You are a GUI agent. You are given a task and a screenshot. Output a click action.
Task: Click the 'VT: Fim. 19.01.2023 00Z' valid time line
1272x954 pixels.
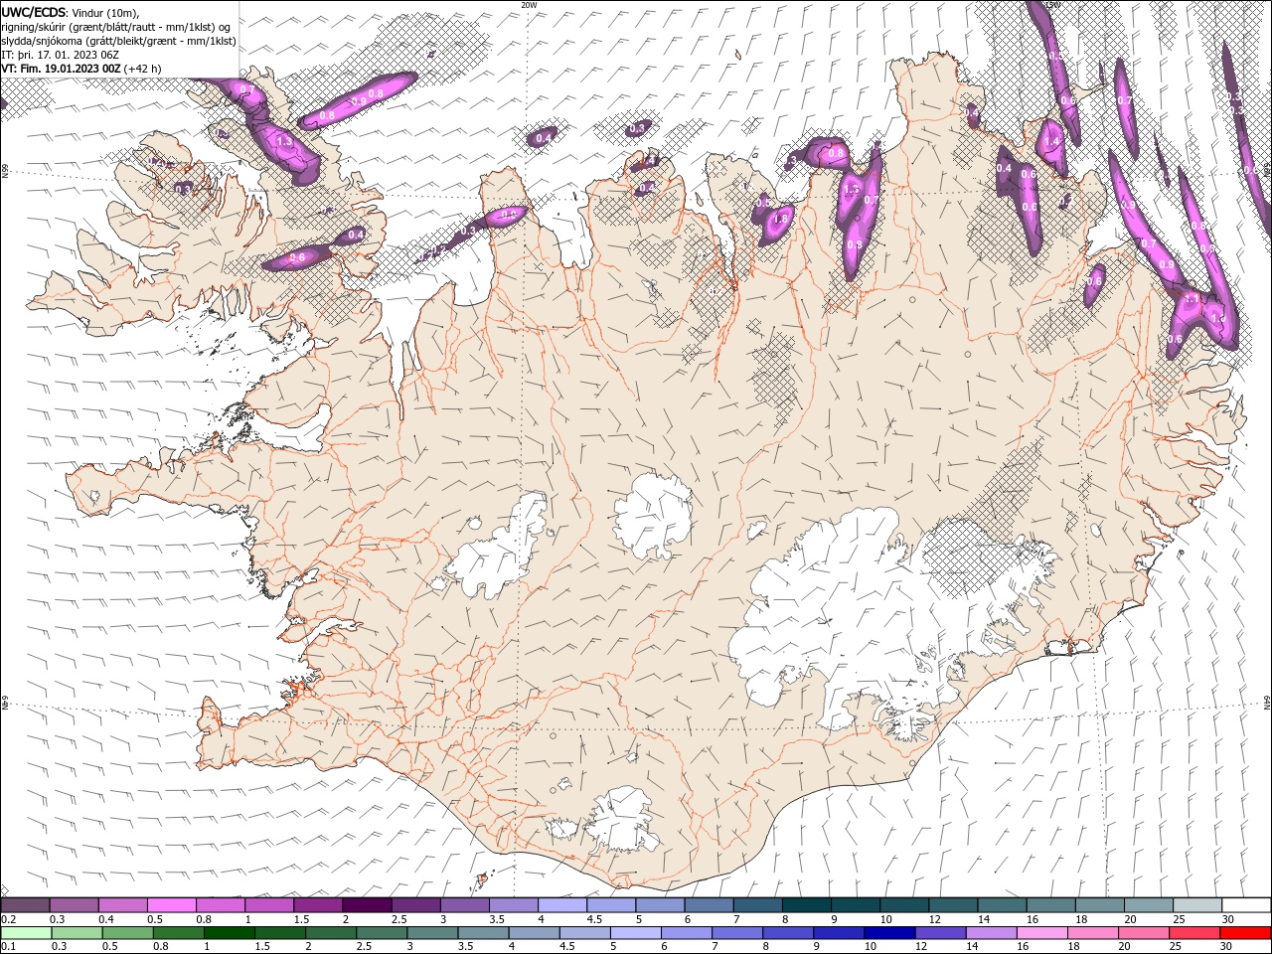click(x=62, y=69)
